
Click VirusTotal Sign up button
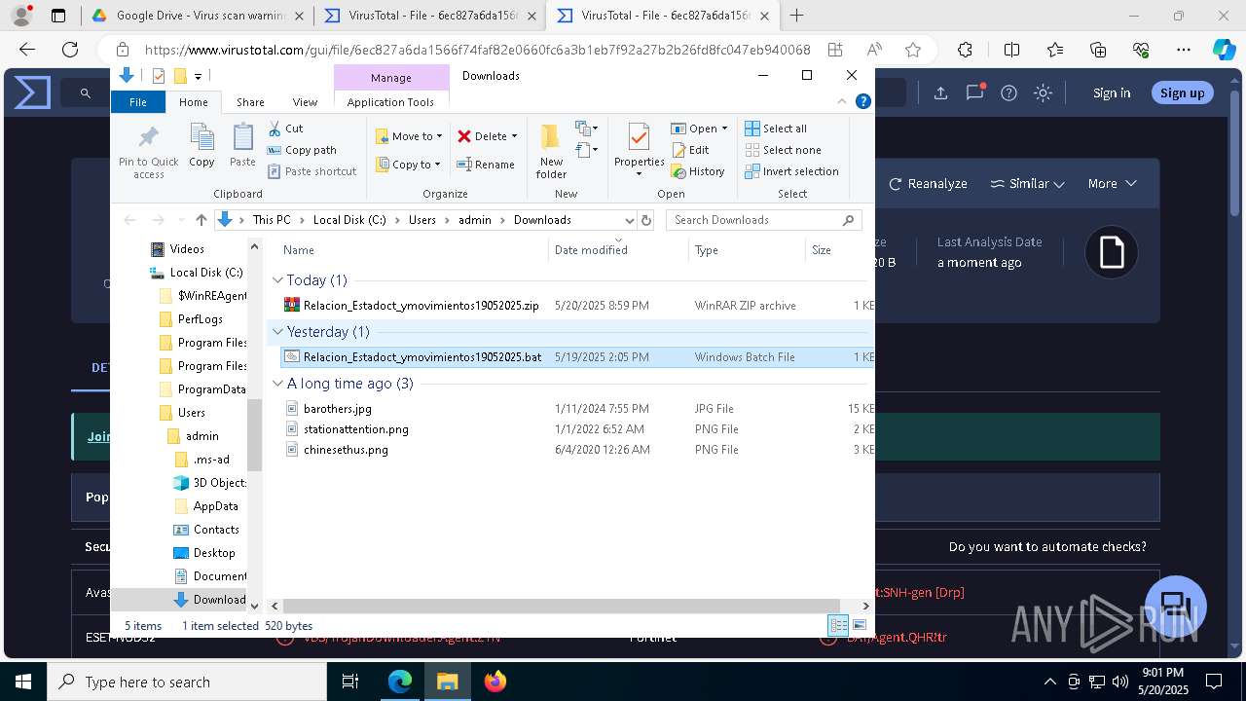(x=1182, y=92)
